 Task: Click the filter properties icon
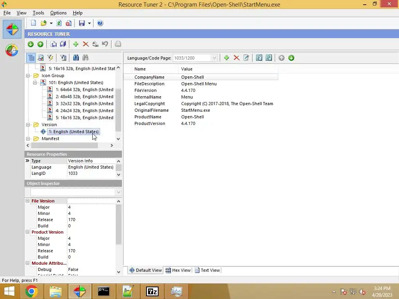click(63, 58)
